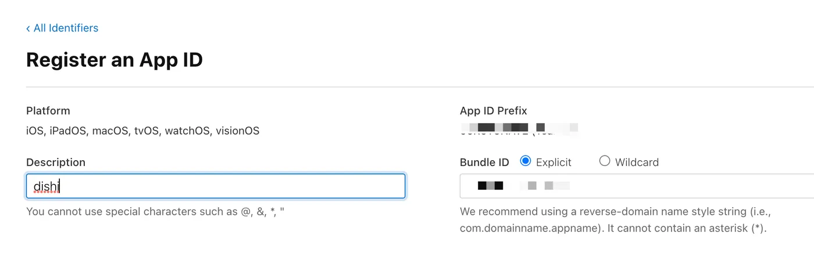The height and width of the screenshot is (253, 814).
Task: Select the Wildcard radio button
Action: tap(605, 161)
